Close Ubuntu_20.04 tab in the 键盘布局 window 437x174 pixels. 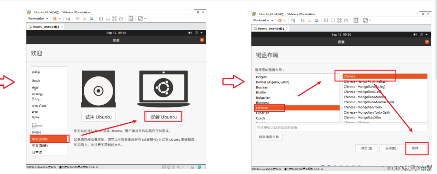click(x=287, y=28)
